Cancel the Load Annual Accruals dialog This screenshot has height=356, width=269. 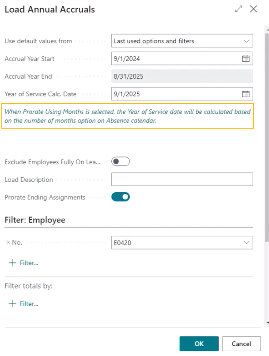(x=241, y=344)
